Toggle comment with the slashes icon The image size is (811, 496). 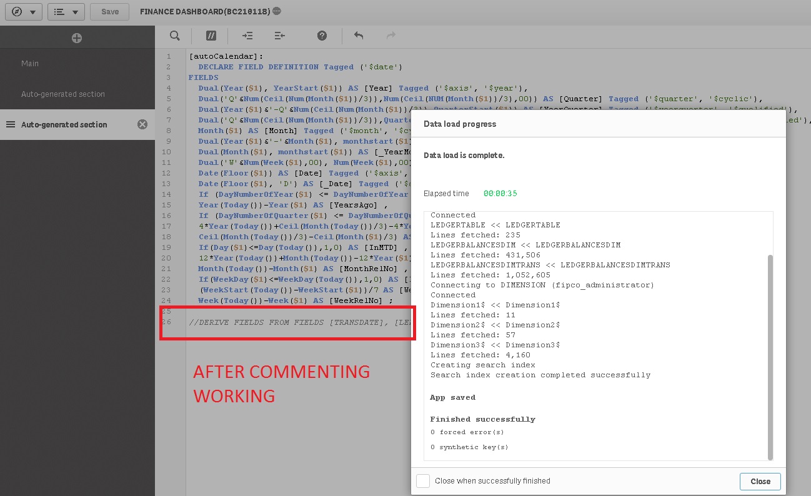click(211, 36)
